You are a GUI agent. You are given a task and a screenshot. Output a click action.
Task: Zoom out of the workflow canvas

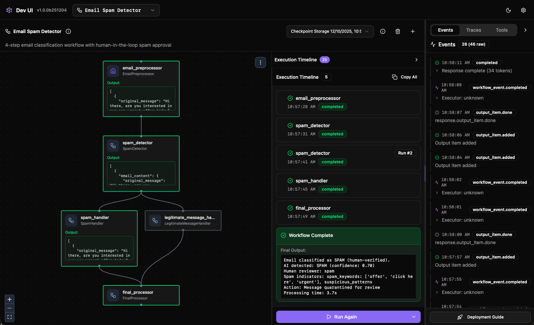coord(9,308)
